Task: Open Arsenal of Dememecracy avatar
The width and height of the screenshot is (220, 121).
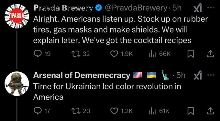Action: [17, 84]
